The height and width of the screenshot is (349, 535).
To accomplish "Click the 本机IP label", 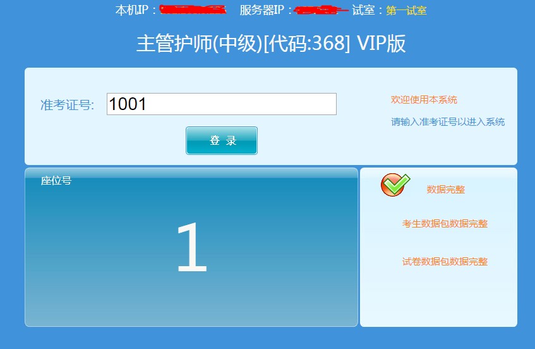I will 135,10.
